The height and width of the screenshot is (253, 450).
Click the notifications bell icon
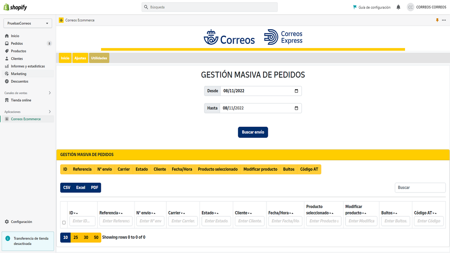[x=398, y=7]
